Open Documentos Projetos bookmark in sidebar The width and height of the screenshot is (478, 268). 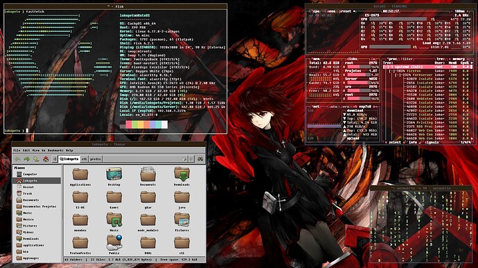36,207
